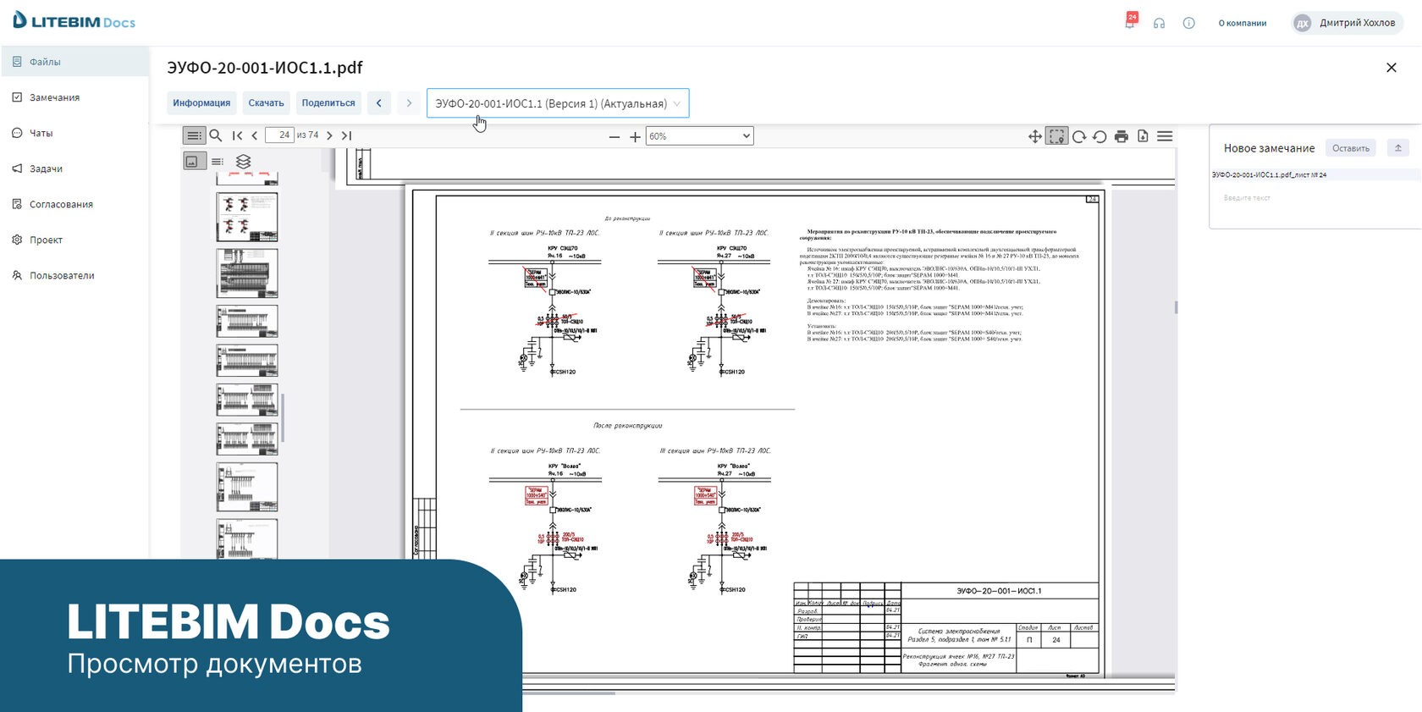Zoom out with the minus icon
Image resolution: width=1422 pixels, height=712 pixels.
pyautogui.click(x=615, y=136)
